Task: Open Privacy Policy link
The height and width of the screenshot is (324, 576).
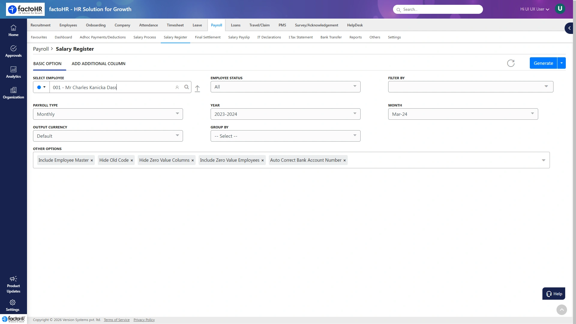Action: click(144, 320)
